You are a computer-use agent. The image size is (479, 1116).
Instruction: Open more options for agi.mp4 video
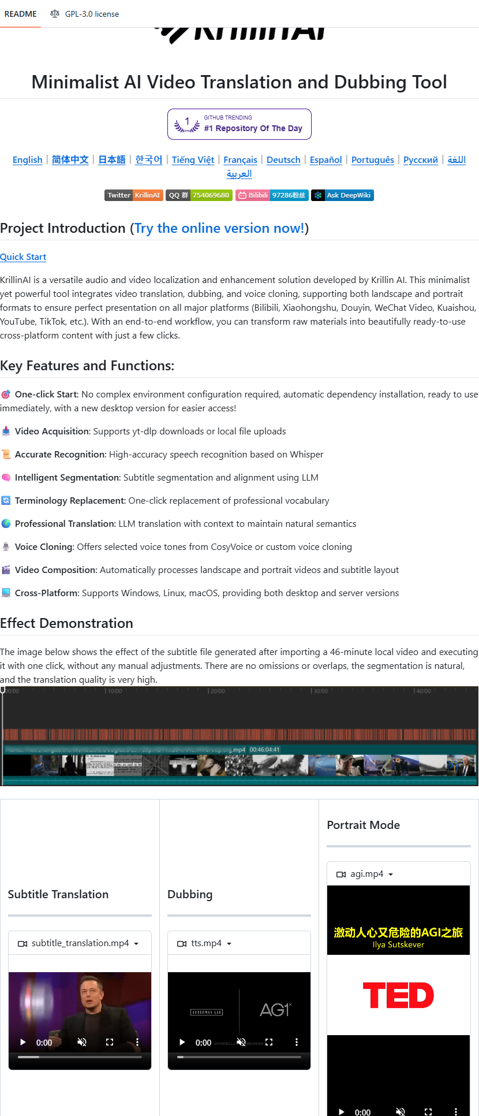click(x=456, y=1111)
